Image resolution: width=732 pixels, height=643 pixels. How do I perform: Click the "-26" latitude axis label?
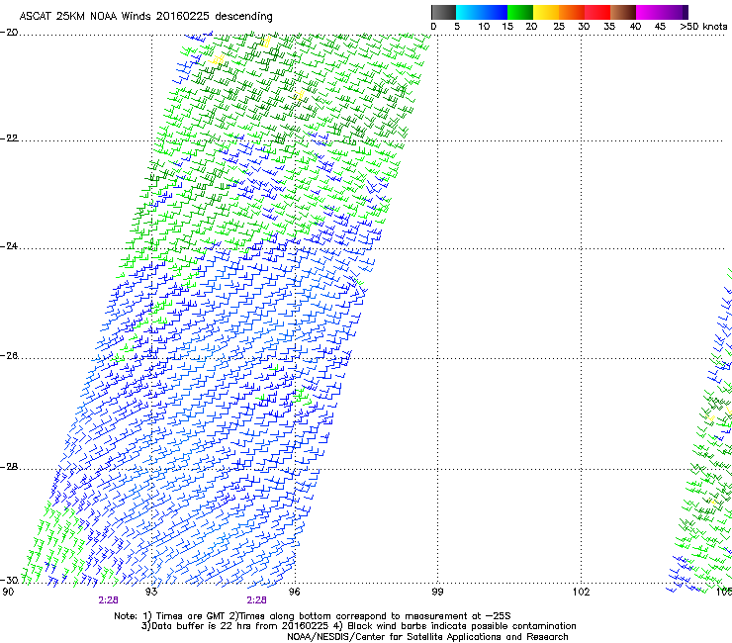9,356
